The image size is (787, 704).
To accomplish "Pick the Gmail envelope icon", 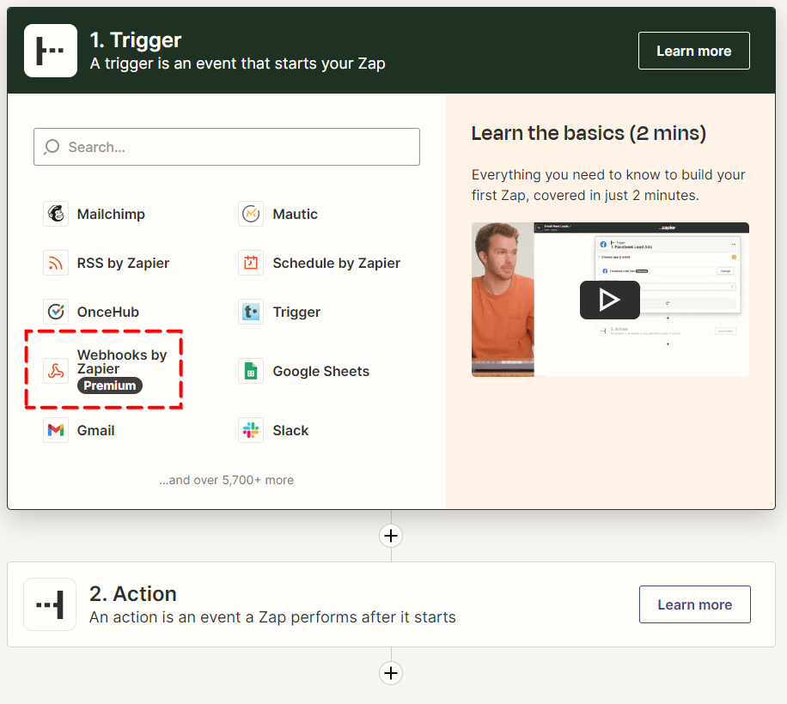I will click(56, 430).
